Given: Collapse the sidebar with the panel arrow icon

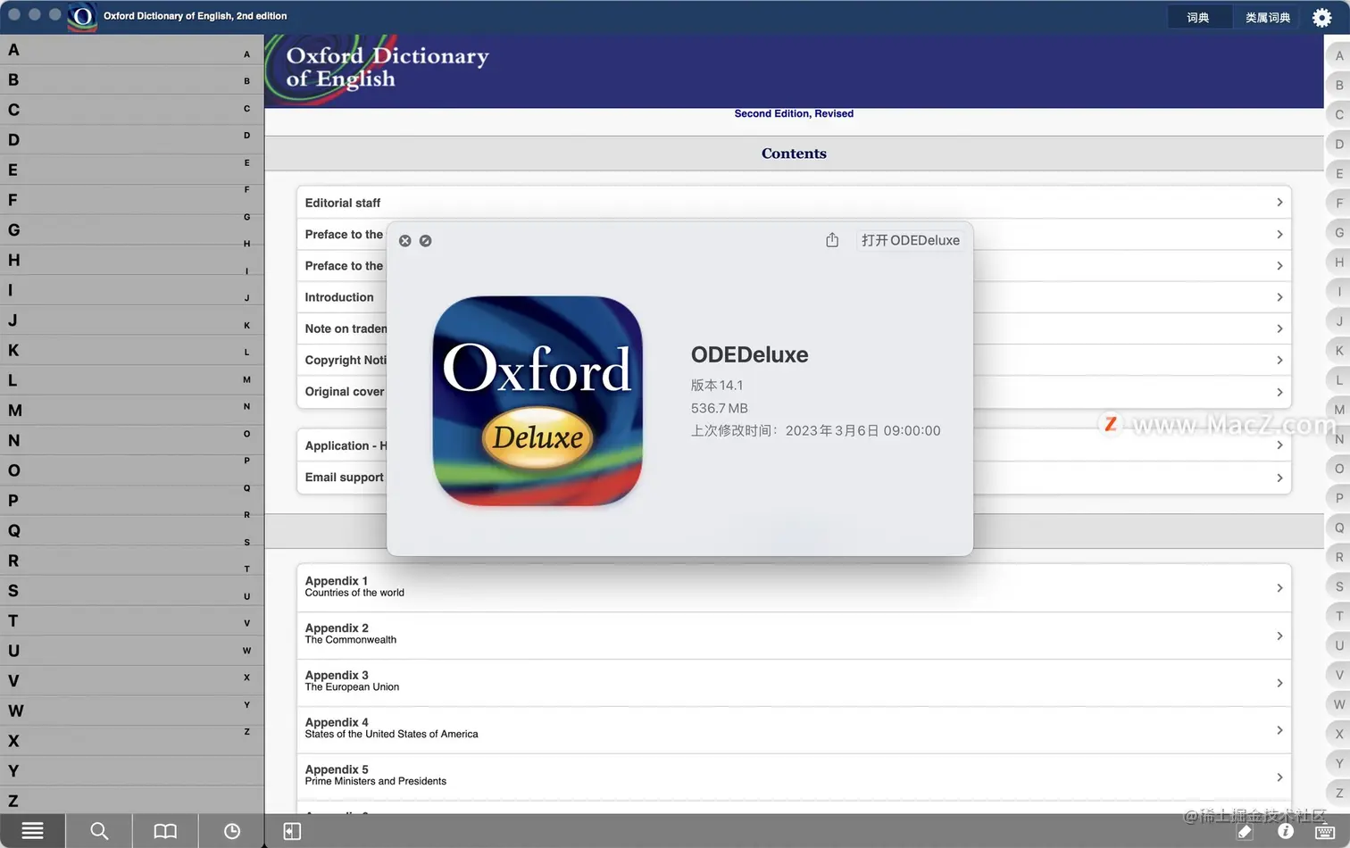Looking at the screenshot, I should coord(292,831).
